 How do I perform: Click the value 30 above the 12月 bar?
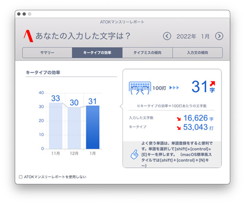74,102
